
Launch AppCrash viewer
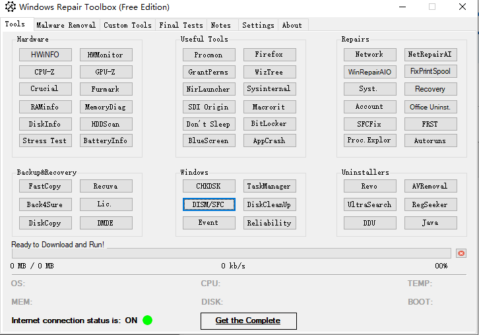270,140
